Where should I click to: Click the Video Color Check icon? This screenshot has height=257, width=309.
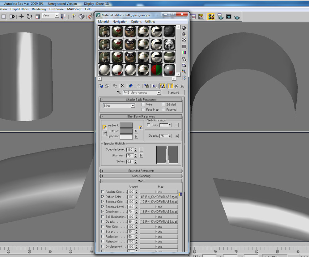coord(184,53)
